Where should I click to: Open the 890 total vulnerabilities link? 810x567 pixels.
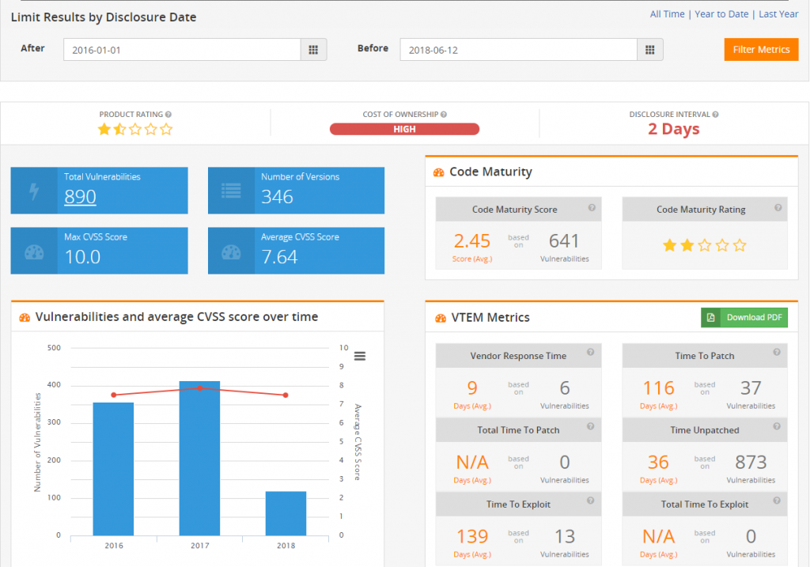point(80,197)
